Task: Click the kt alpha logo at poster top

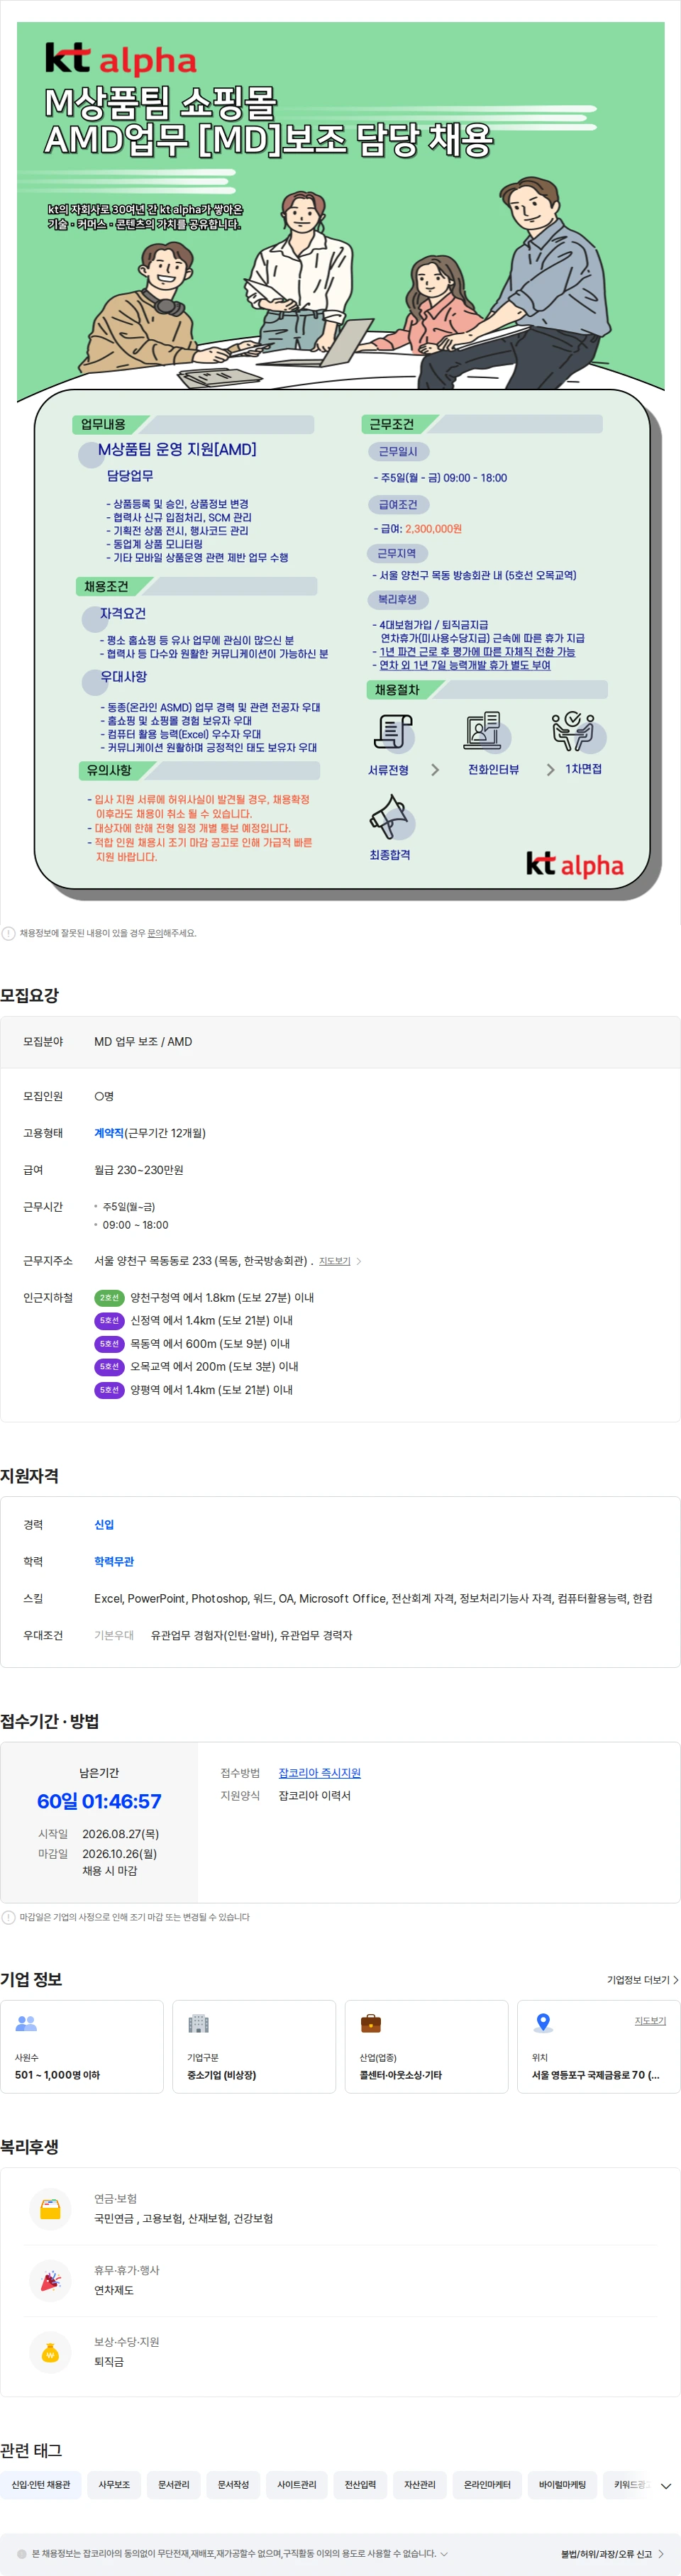Action: click(x=120, y=60)
